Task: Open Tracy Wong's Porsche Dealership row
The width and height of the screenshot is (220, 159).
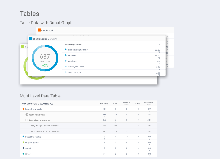Action: click(x=45, y=131)
